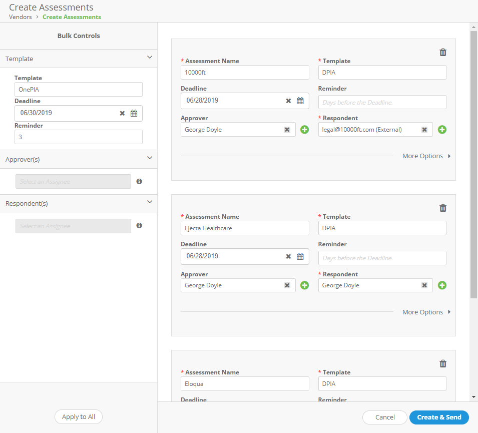
Task: Collapse the Template section in Bulk Controls
Action: coord(149,58)
